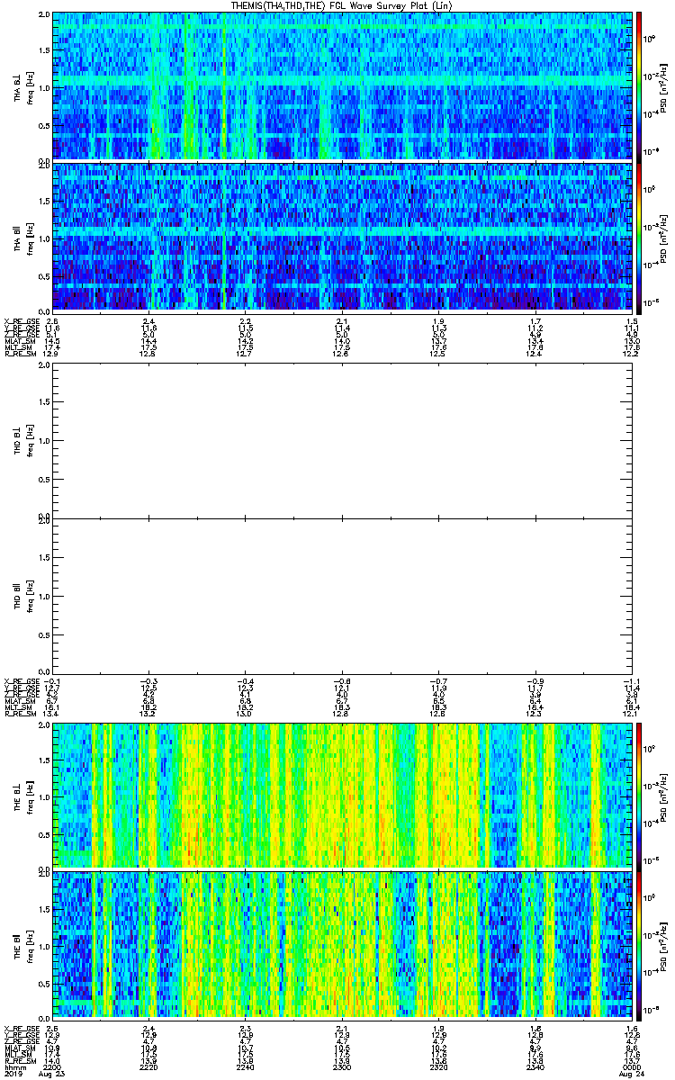
Task: Click the PSD color bar beside THA BII
Action: point(639,237)
